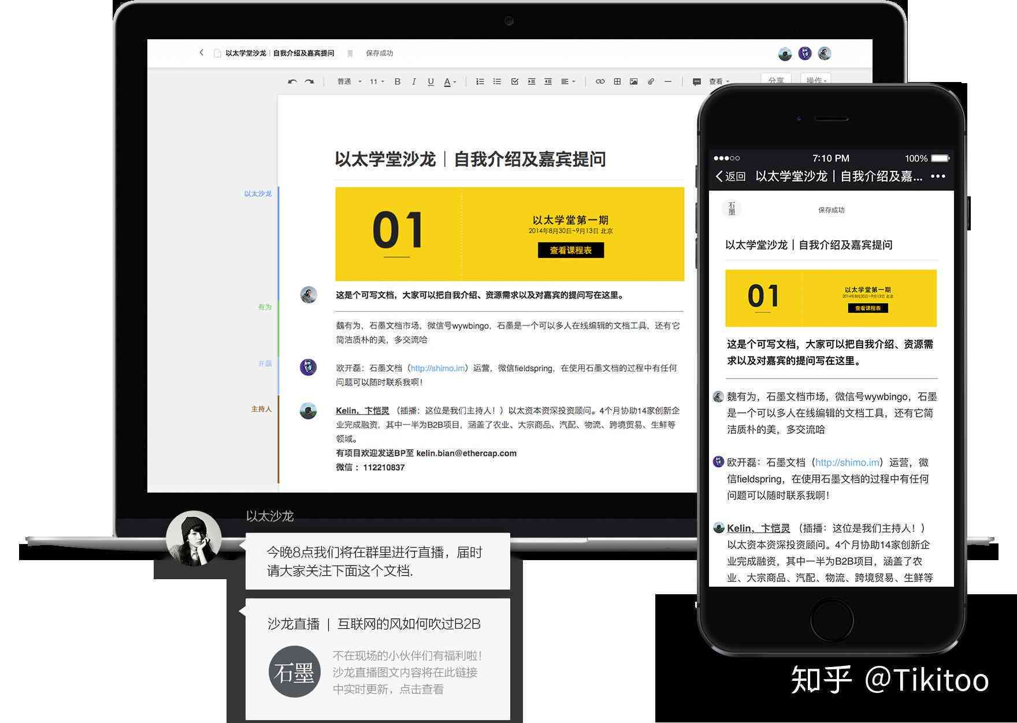Open the 查看 view dropdown
This screenshot has height=723, width=1017.
coord(719,81)
